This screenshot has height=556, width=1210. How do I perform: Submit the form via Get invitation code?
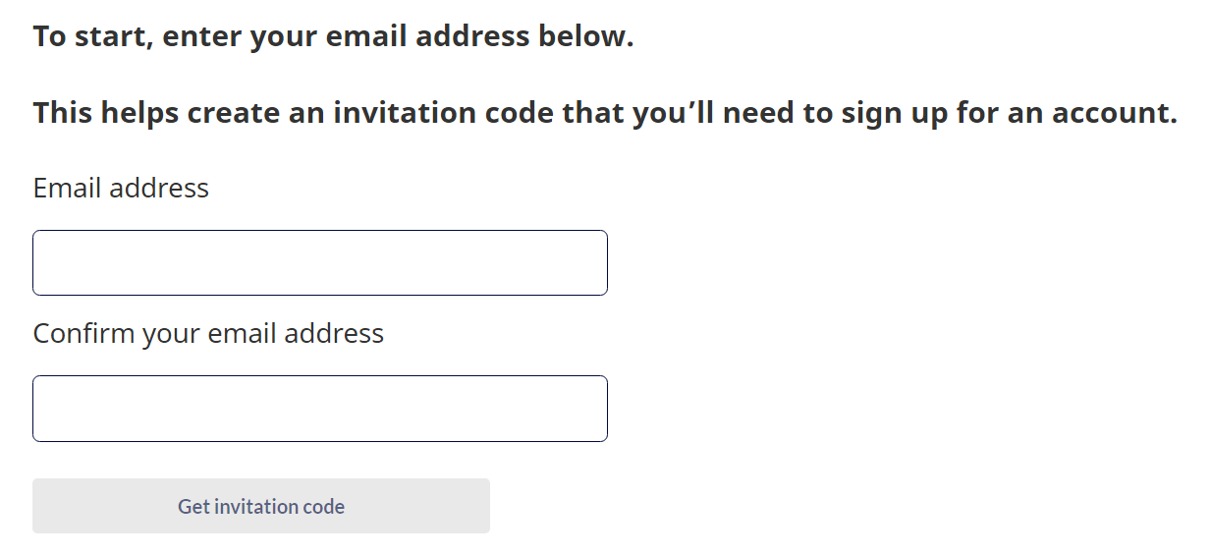(x=260, y=506)
